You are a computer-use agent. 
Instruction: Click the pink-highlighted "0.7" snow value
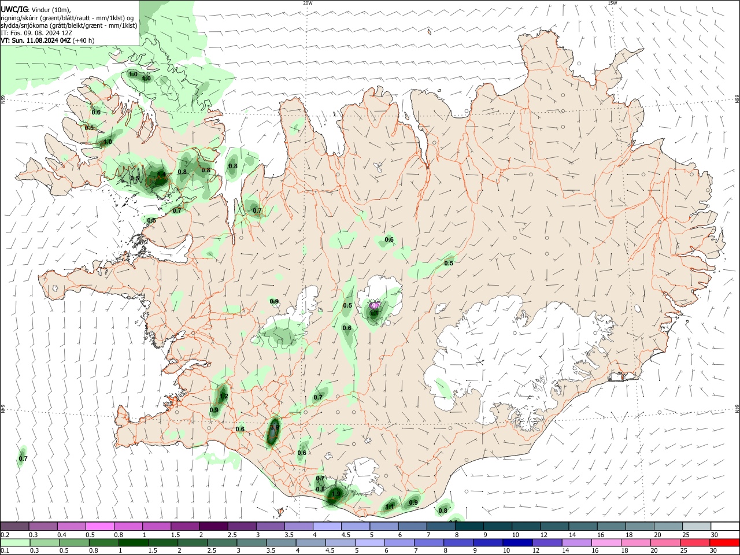[375, 305]
